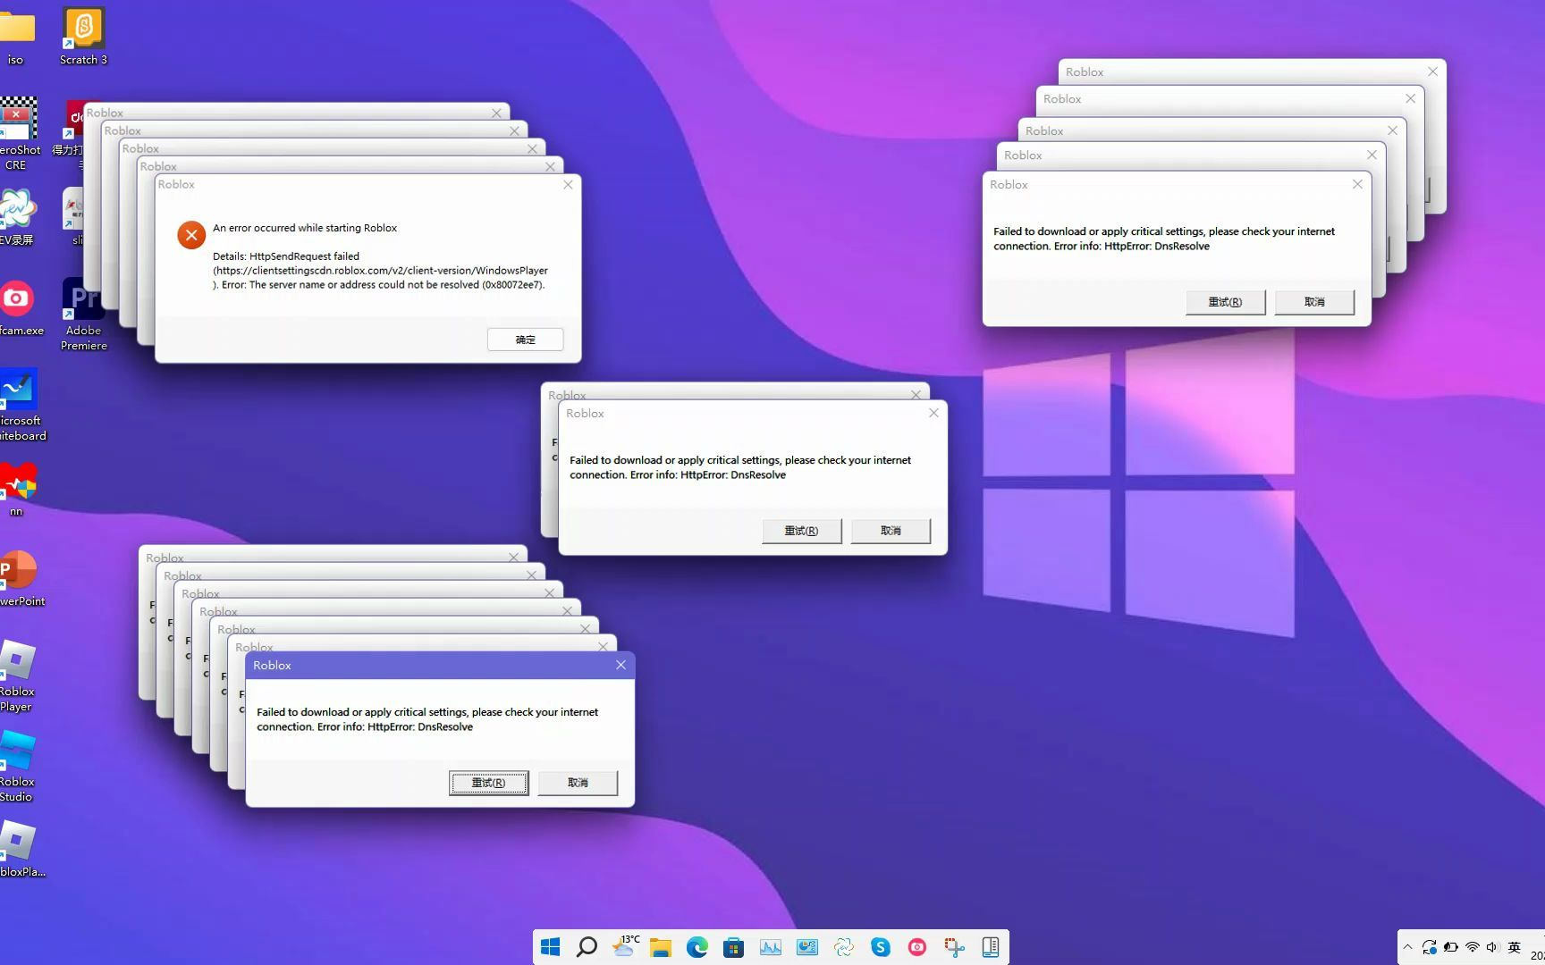Open Windows Search
Screen dimensions: 1545x965
[587, 946]
